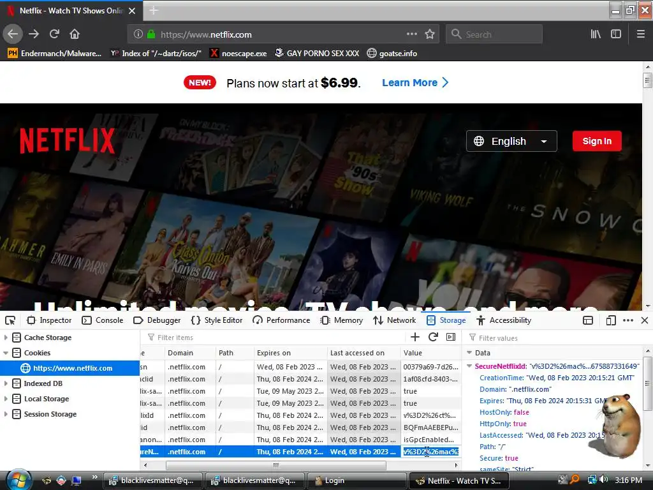Image resolution: width=653 pixels, height=490 pixels.
Task: Select the cookie value BQFmAAEBEPu…
Action: tap(430, 427)
